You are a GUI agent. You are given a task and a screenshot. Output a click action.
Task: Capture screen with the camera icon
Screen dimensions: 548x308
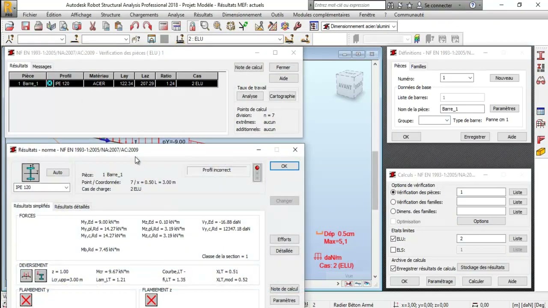coord(77,27)
